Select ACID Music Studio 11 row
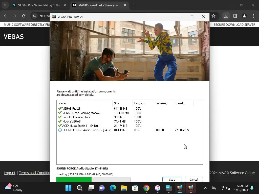 pos(130,126)
